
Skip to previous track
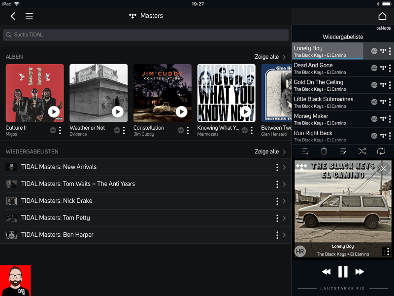[x=326, y=272]
